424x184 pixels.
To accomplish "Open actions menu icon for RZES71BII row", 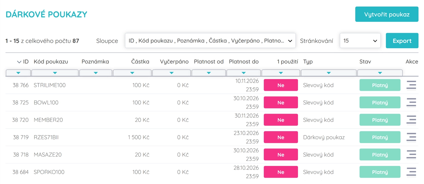I will (411, 137).
